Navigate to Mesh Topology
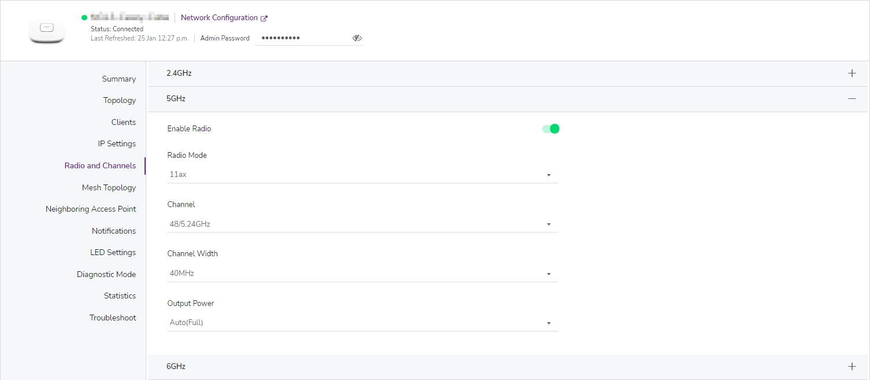Image resolution: width=870 pixels, height=380 pixels. pyautogui.click(x=109, y=188)
